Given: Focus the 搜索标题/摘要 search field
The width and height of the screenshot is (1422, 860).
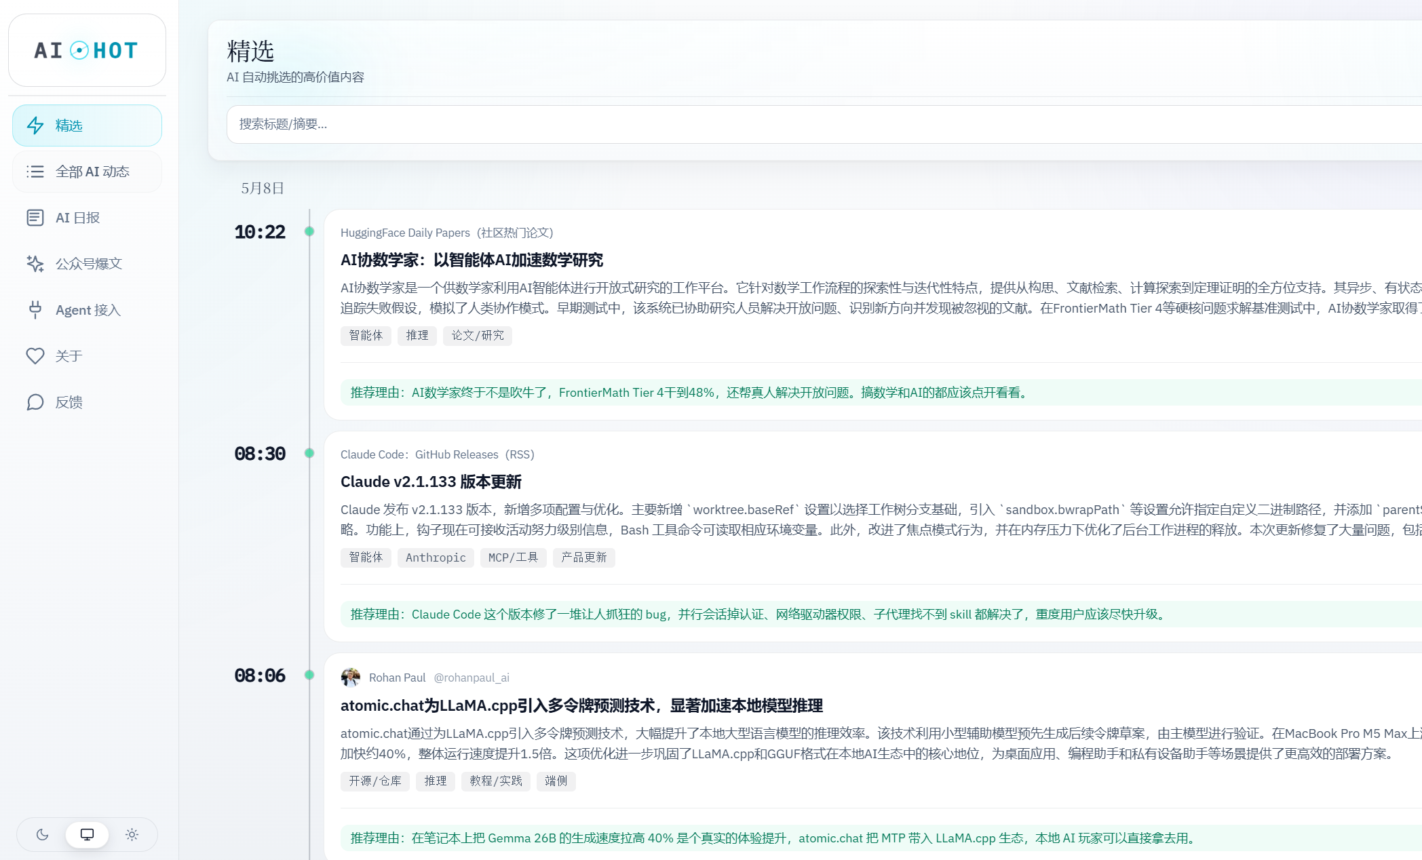Looking at the screenshot, I should click(x=824, y=124).
